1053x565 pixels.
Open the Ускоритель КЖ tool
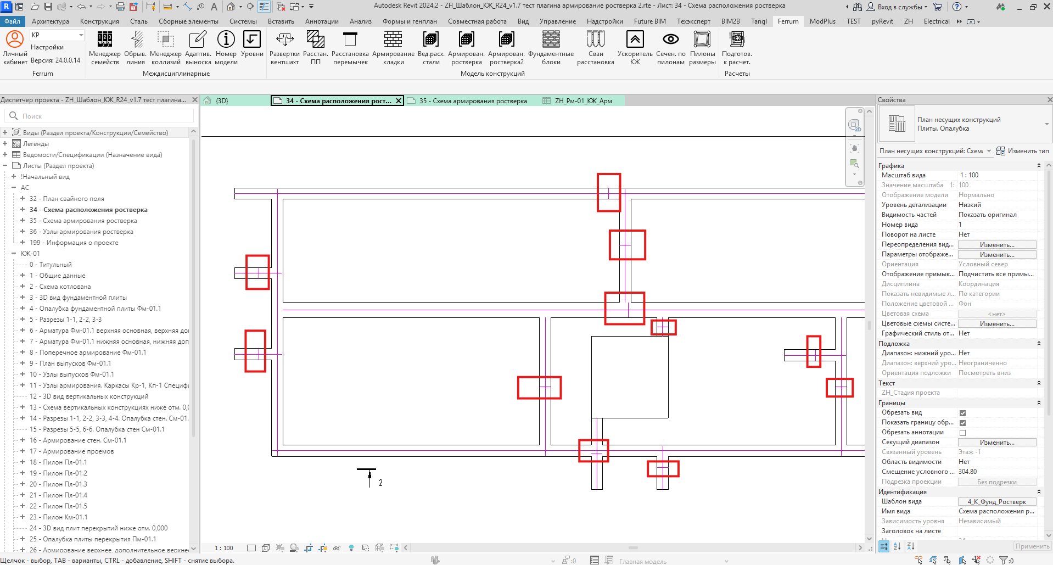tap(635, 48)
